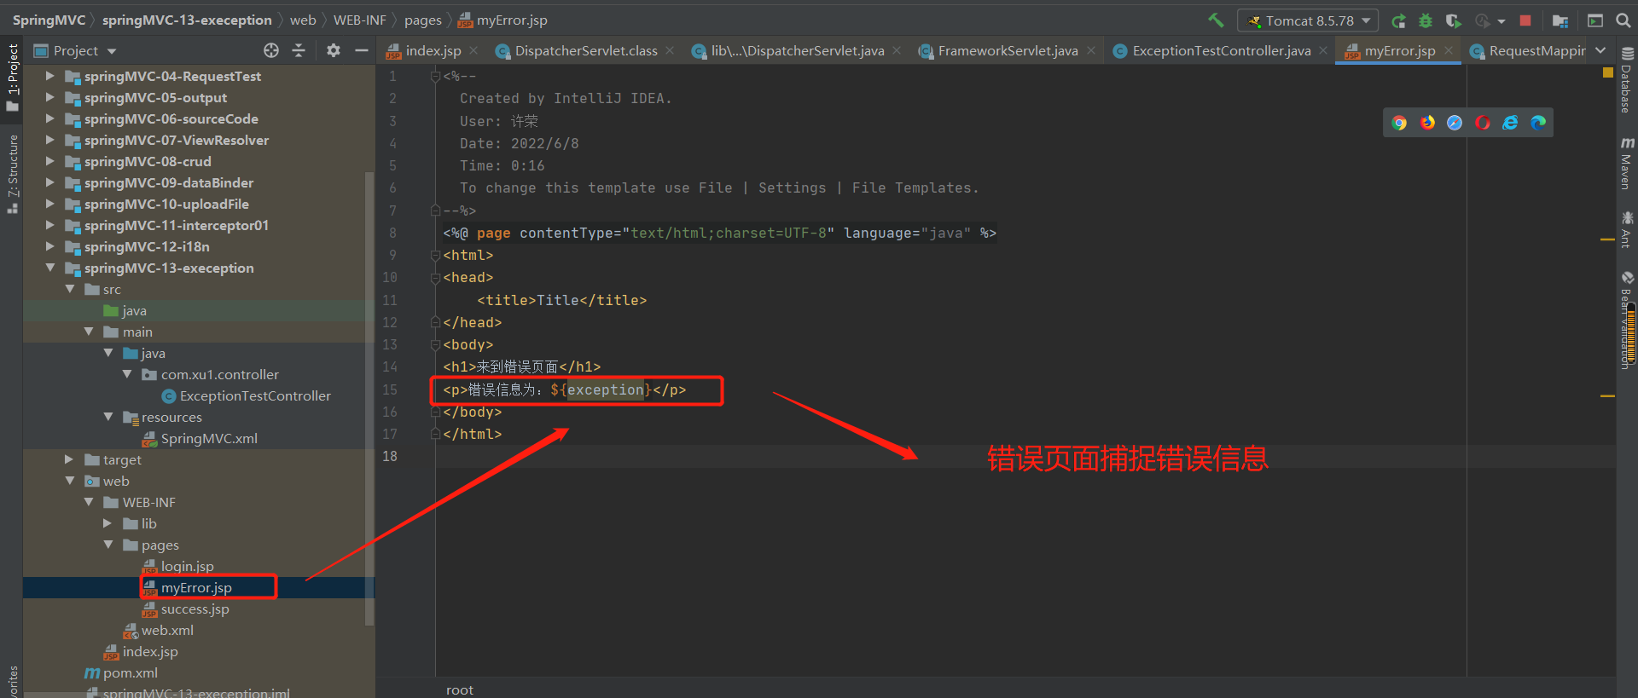Toggle the Maven tool window

click(x=1627, y=164)
